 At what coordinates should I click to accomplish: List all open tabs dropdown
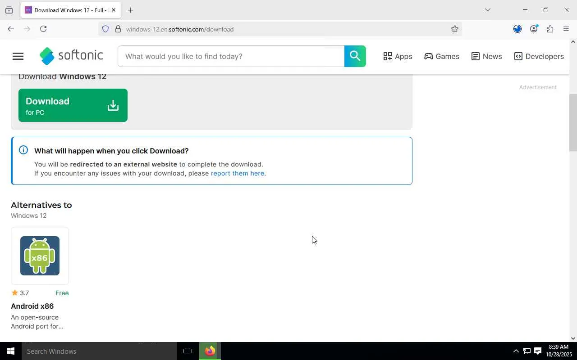pos(487,10)
